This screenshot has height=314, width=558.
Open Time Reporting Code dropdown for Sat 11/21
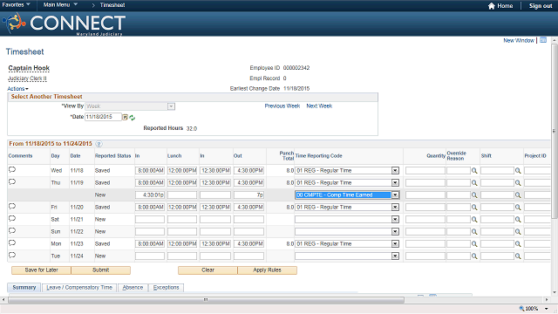tap(395, 219)
